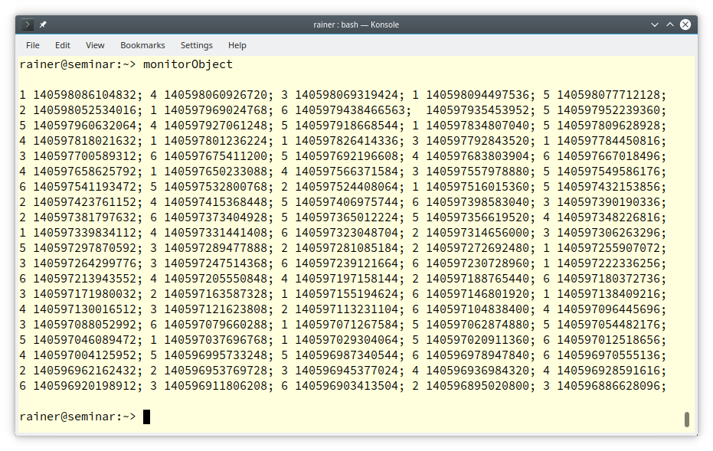Close the Konsole window
713x451 pixels.
685,25
